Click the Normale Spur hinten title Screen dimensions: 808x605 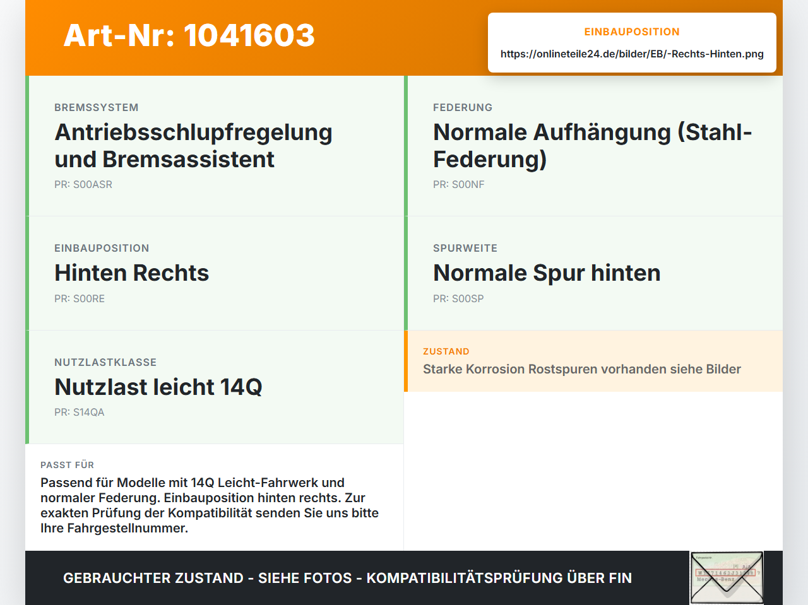tap(547, 273)
